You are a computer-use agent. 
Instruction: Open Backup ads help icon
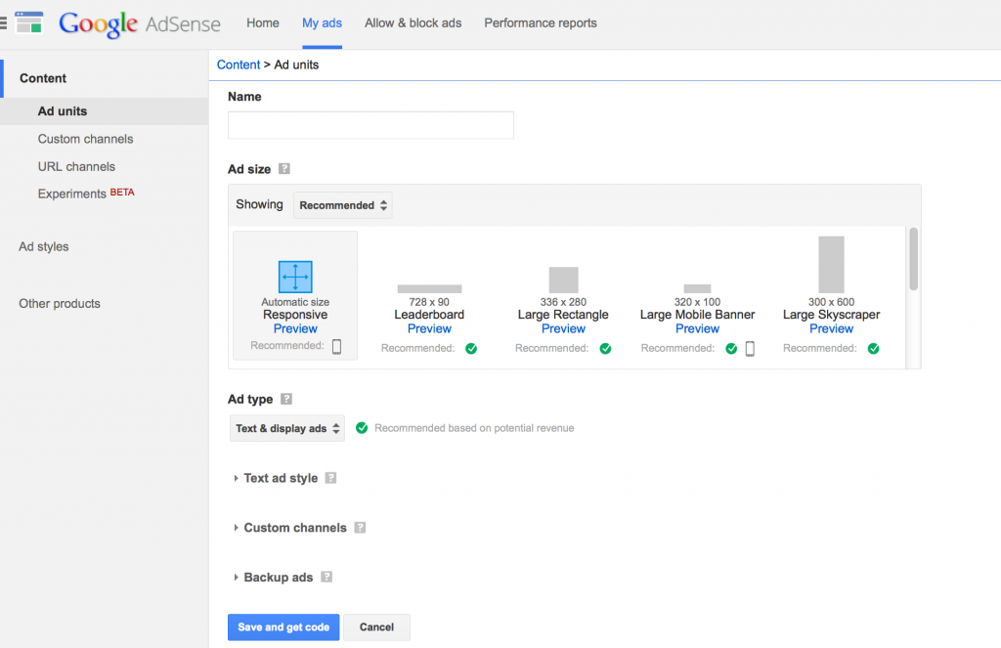(326, 577)
